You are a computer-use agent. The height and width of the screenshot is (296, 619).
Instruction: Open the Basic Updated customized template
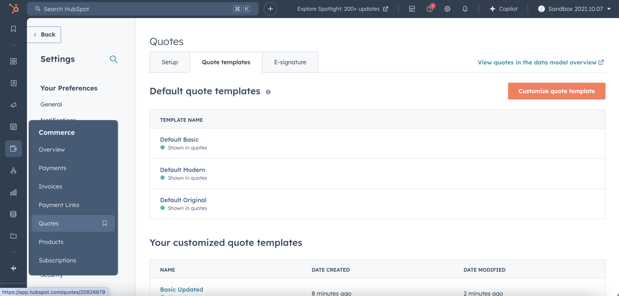click(x=181, y=289)
